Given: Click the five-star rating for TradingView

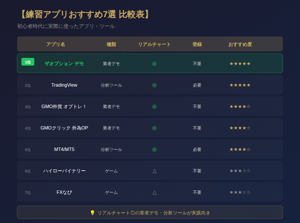Looking at the screenshot, I should [x=240, y=85].
